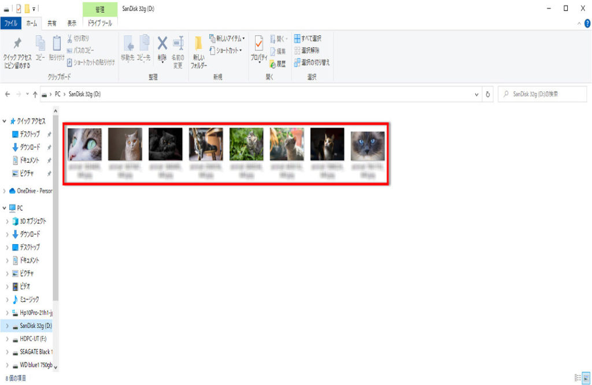Image resolution: width=592 pixels, height=385 pixels.
Task: Select the blue-eyed cat thumbnail at the far right
Action: coord(368,145)
